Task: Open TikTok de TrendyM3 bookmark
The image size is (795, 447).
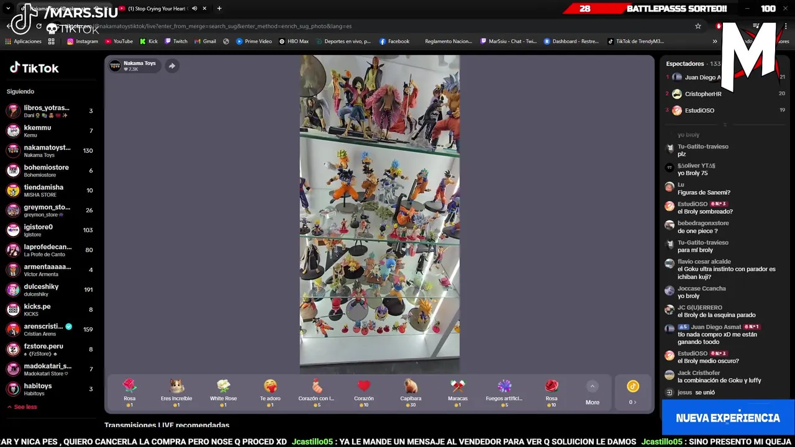Action: coord(635,42)
